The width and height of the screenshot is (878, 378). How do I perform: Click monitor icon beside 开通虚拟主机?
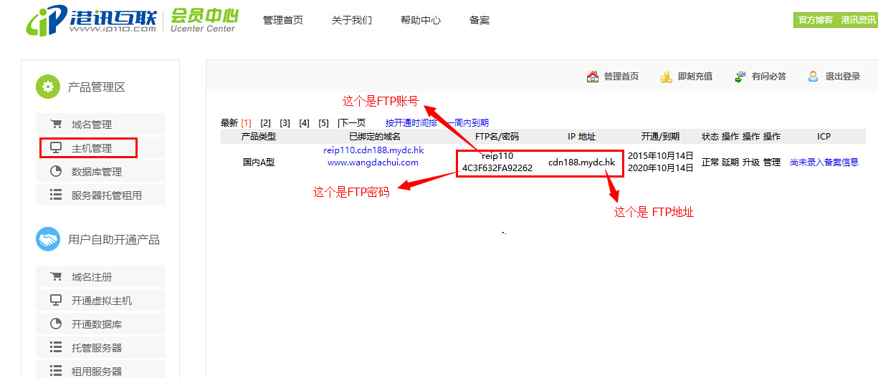pyautogui.click(x=56, y=301)
